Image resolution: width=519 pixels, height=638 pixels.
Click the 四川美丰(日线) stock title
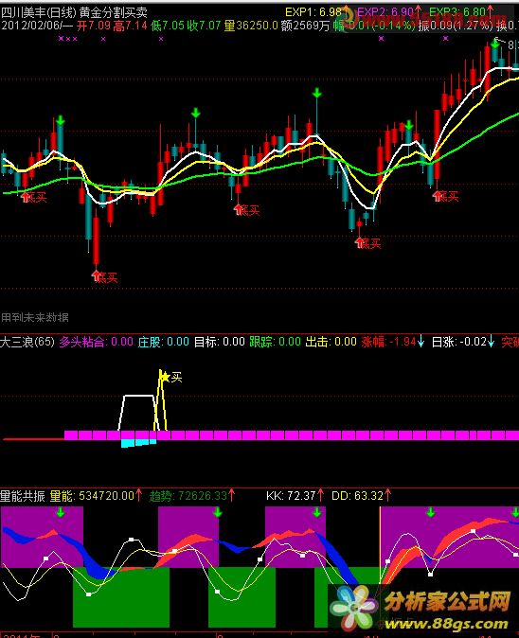tap(38, 12)
